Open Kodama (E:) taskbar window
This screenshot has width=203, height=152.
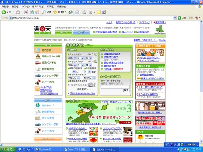48,149
